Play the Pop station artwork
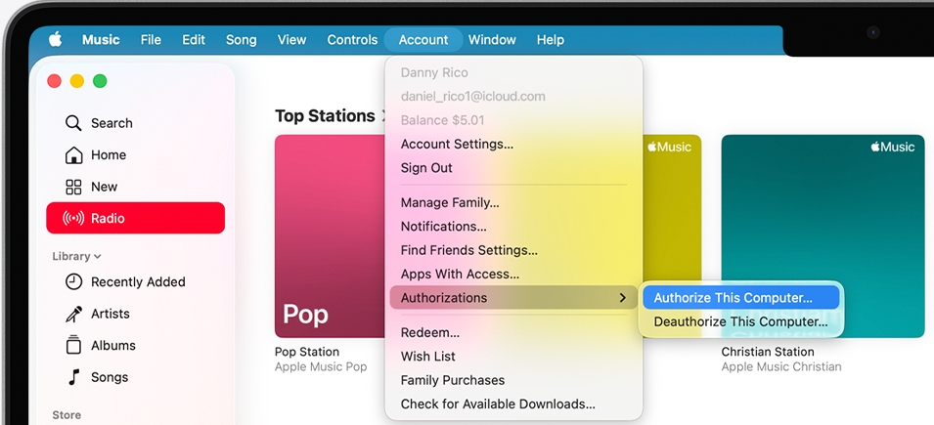934x425 pixels. point(330,236)
